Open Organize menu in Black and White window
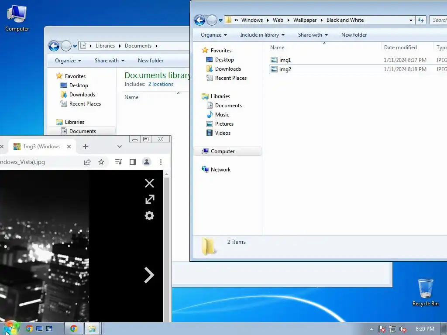Image resolution: width=447 pixels, height=335 pixels. pyautogui.click(x=214, y=35)
